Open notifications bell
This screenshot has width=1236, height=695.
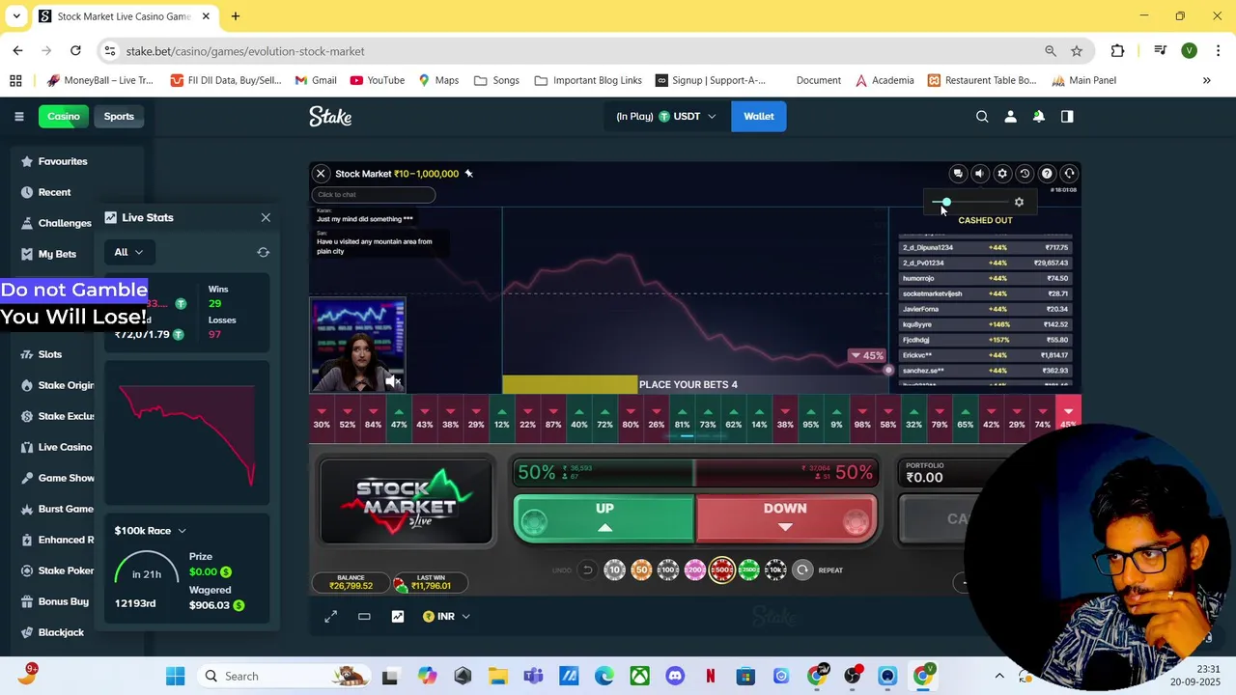point(1039,116)
